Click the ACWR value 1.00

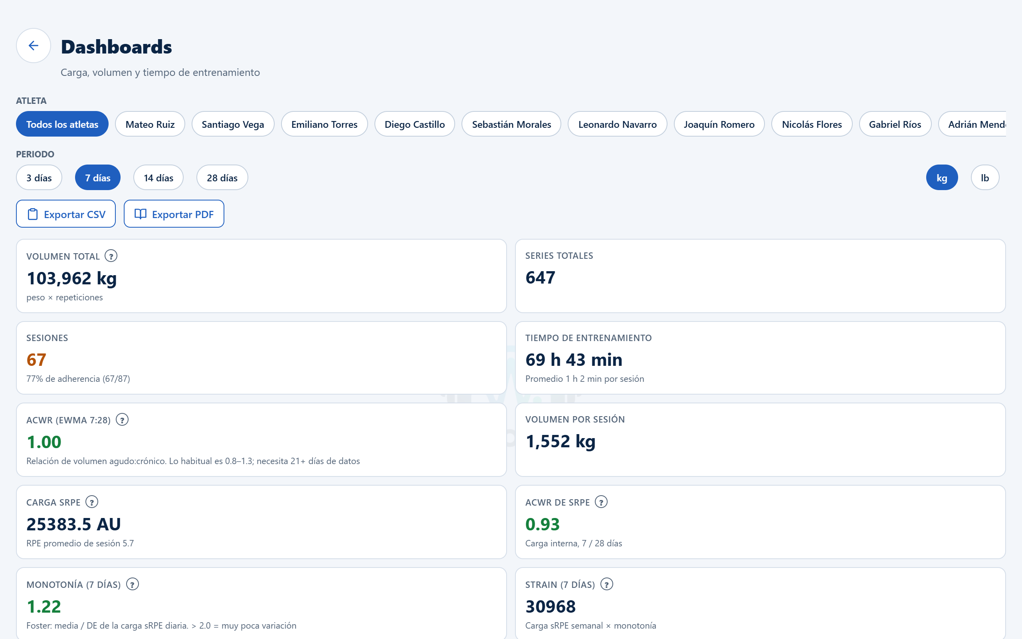pos(44,442)
